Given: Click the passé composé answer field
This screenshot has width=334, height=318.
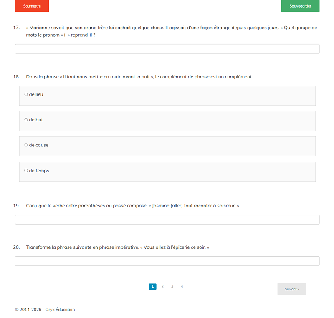Looking at the screenshot, I should [167, 220].
